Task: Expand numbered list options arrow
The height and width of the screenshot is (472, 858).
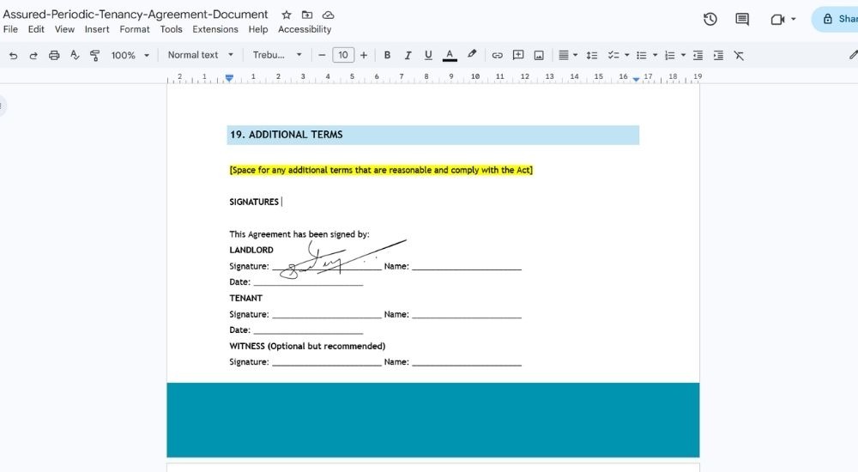Action: click(x=683, y=55)
